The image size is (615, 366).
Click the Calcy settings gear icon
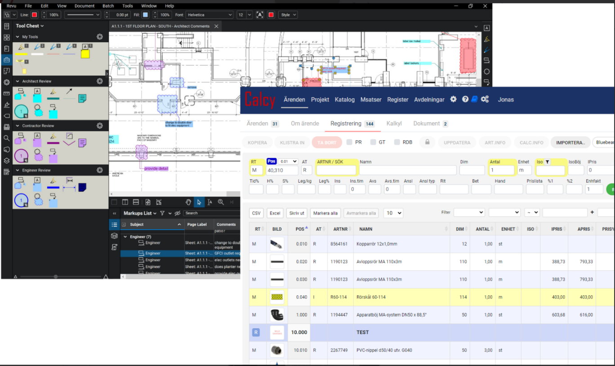(x=453, y=99)
